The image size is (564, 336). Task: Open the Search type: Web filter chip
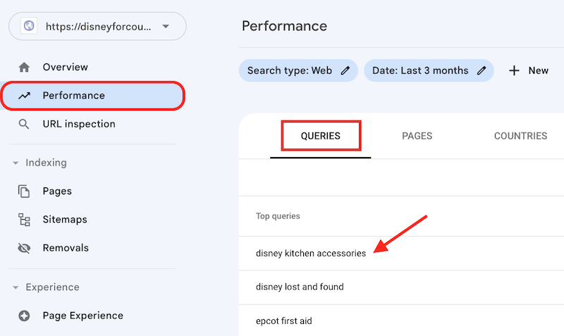pyautogui.click(x=289, y=70)
